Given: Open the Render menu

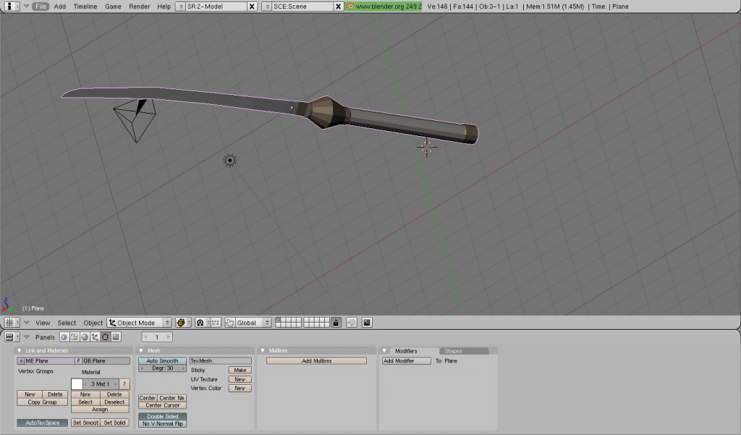Looking at the screenshot, I should tap(139, 7).
